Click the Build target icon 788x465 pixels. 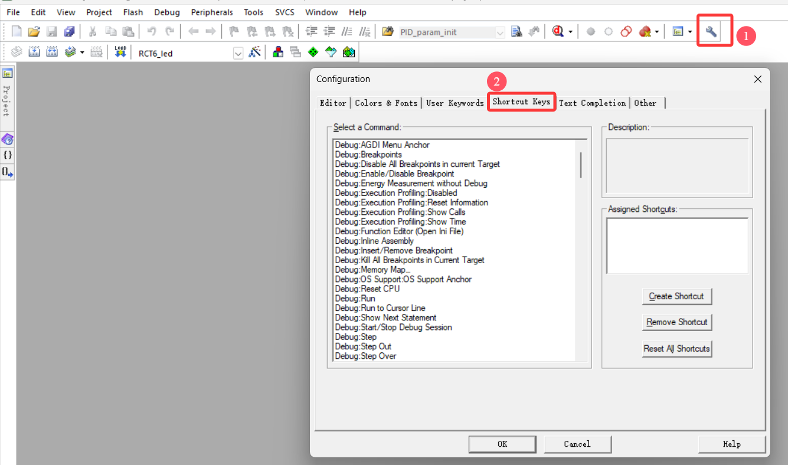coord(34,53)
